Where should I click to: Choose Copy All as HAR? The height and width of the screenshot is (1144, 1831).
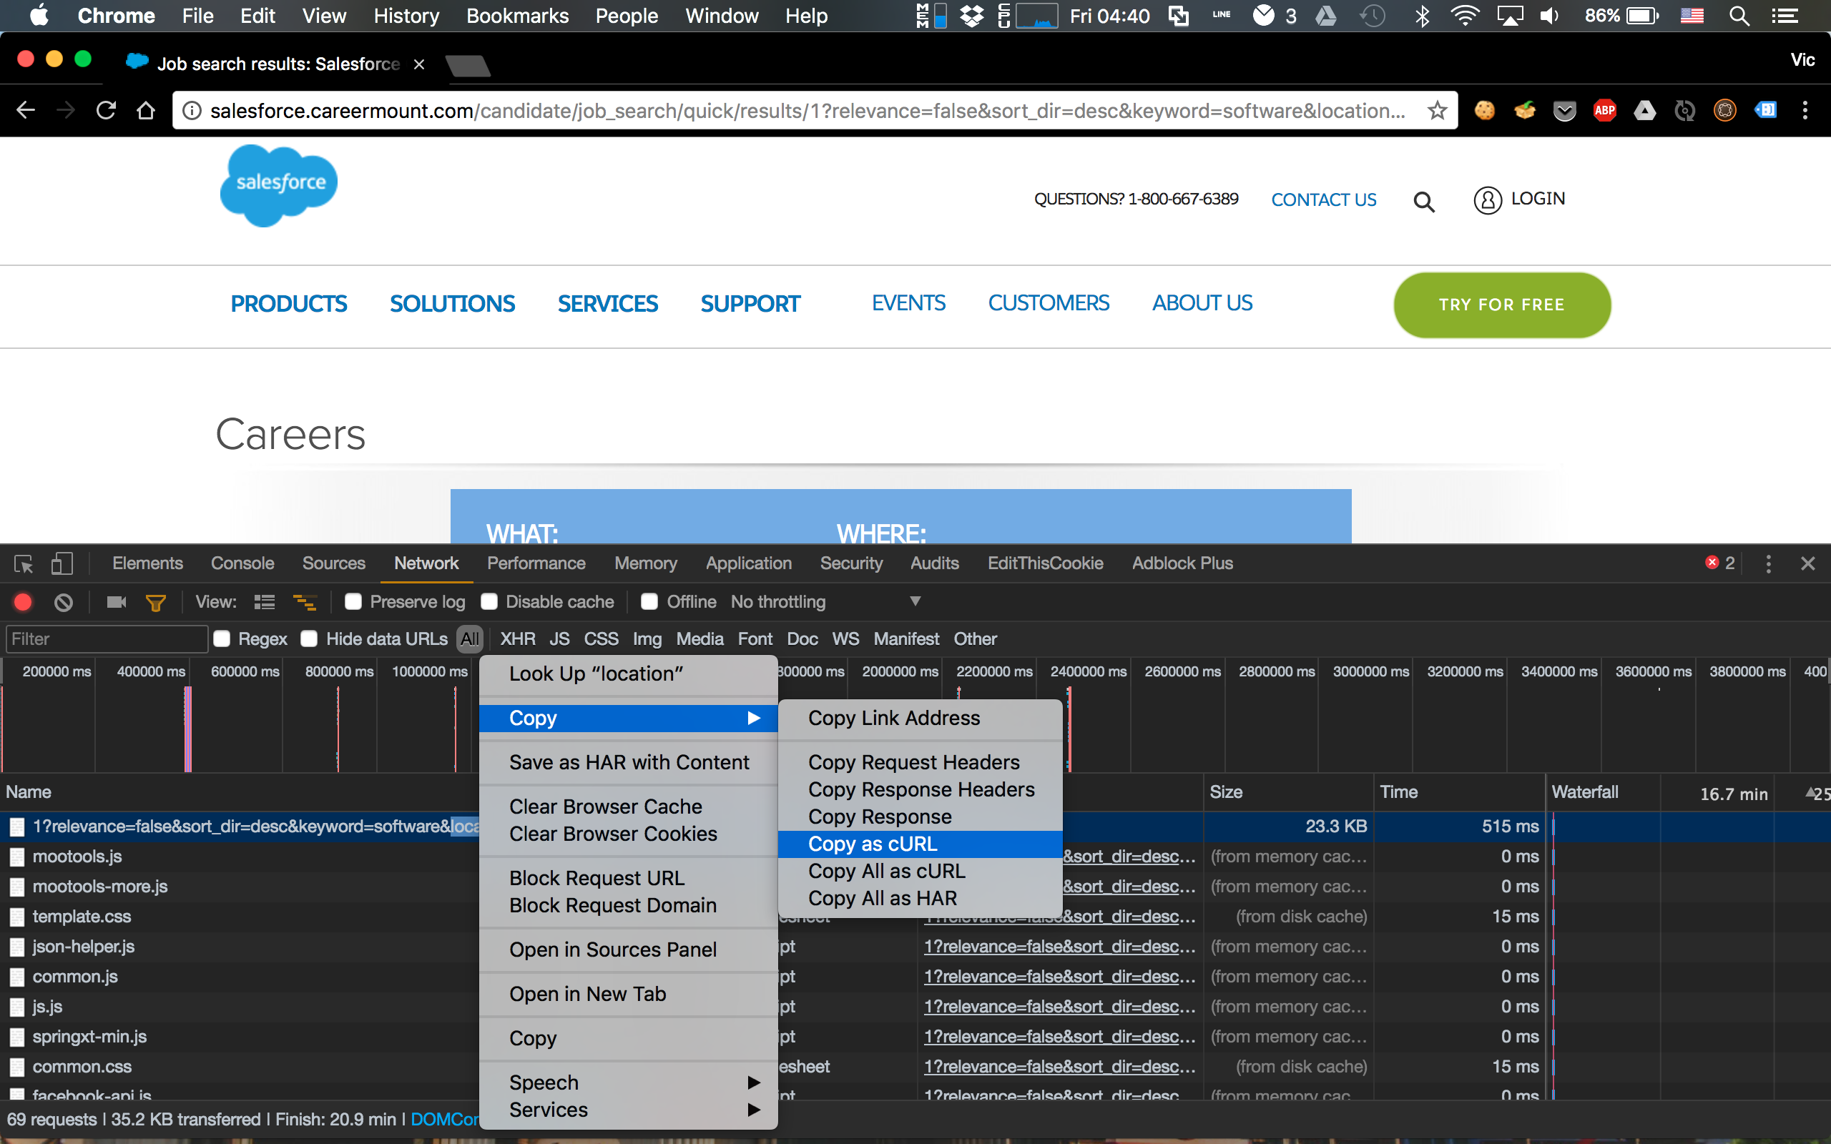pos(920,899)
